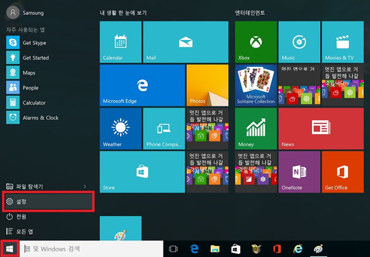Launch Internet Explorer from the taskbar
This screenshot has height=257, width=370.
tap(298, 249)
